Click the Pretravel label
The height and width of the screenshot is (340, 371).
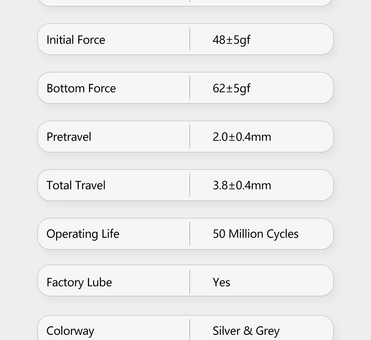69,137
